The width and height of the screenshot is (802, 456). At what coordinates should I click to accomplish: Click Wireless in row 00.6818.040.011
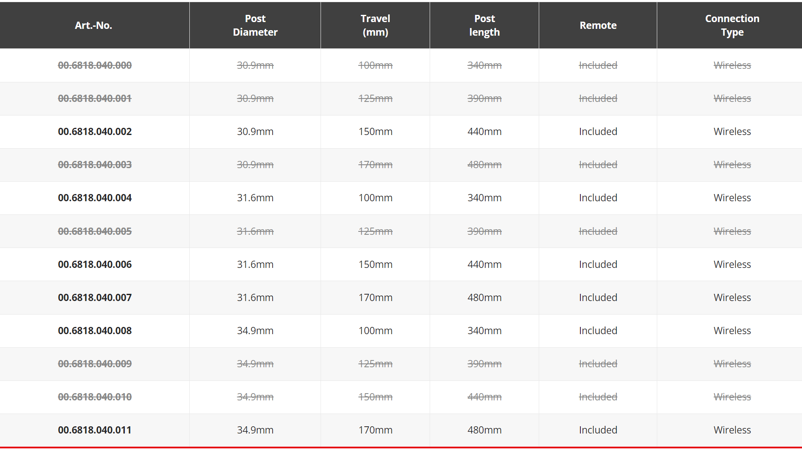coord(732,430)
